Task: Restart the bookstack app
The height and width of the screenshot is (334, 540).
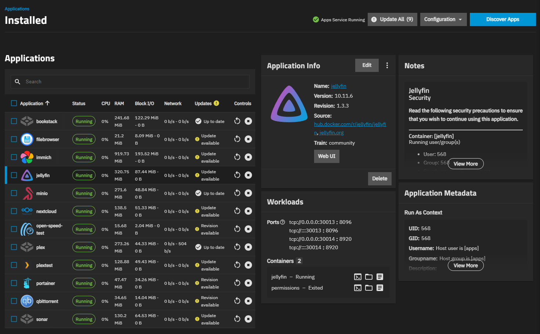Action: (x=237, y=121)
